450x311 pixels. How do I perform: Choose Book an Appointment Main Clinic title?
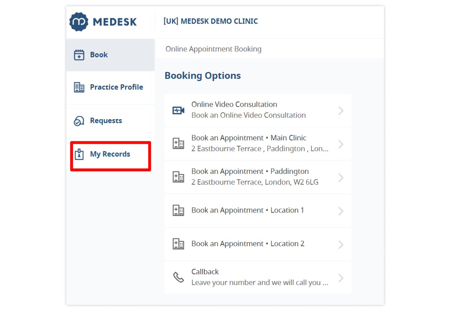tap(249, 138)
